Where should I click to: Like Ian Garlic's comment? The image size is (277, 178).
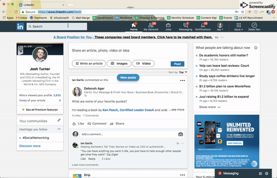(83, 159)
